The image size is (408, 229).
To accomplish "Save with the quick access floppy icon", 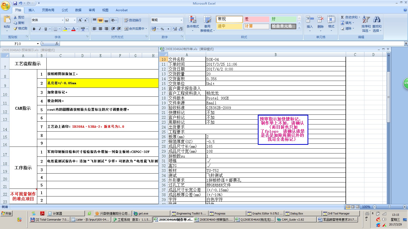I will [x=15, y=3].
